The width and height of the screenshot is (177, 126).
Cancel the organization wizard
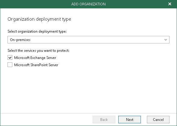pos(158,120)
